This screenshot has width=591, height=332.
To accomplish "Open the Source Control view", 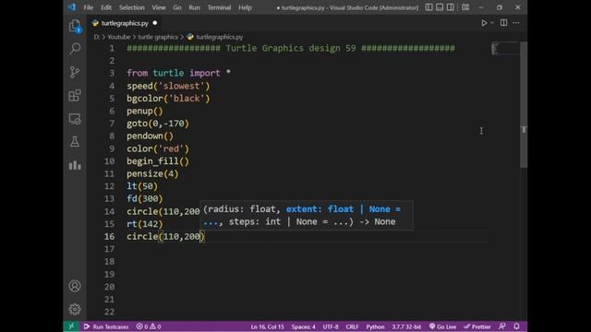I will coord(75,72).
